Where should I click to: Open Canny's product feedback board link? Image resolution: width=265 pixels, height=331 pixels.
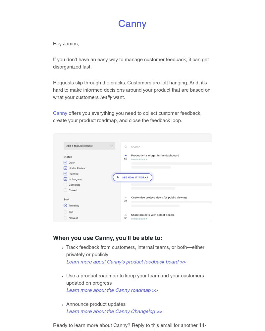point(126,262)
